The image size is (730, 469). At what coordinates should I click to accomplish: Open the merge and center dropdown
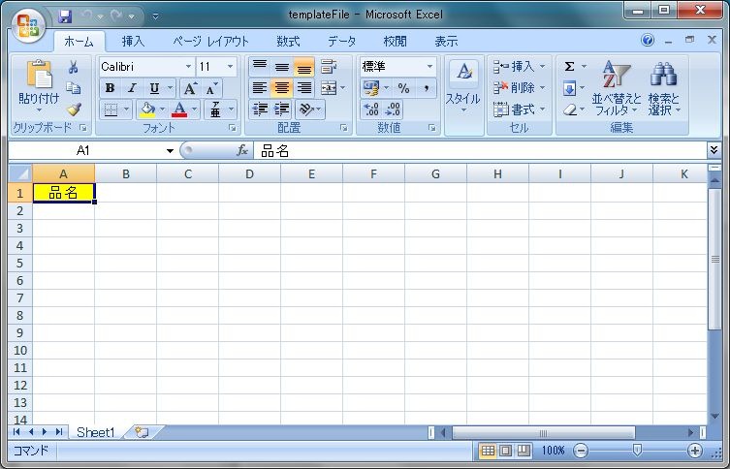point(343,88)
